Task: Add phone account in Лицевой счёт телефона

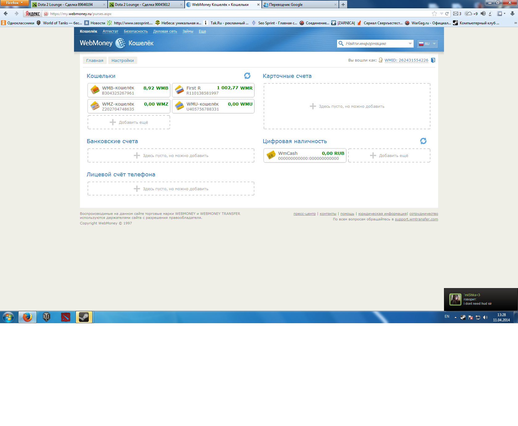Action: click(x=171, y=189)
